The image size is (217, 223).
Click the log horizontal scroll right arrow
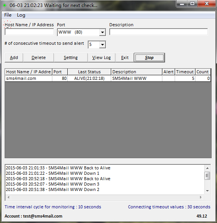[x=201, y=197]
